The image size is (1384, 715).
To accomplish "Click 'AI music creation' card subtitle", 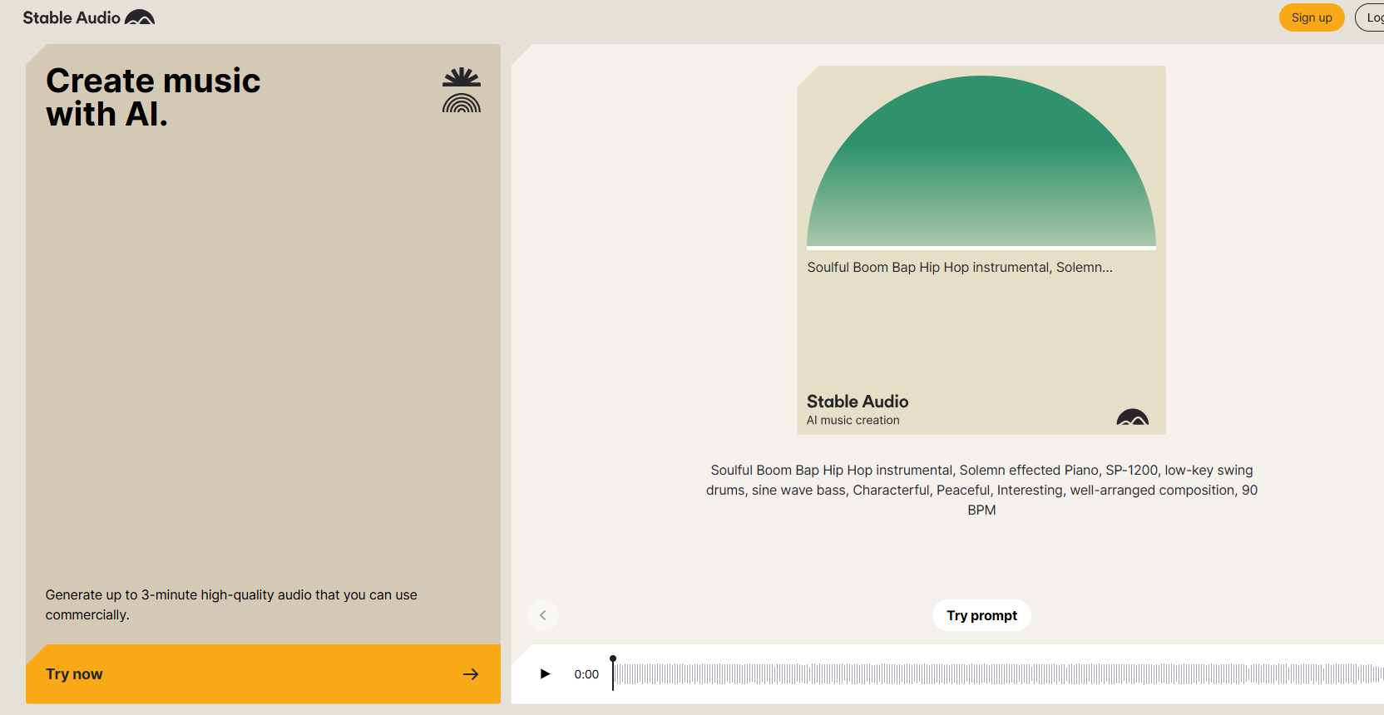I will pos(853,420).
